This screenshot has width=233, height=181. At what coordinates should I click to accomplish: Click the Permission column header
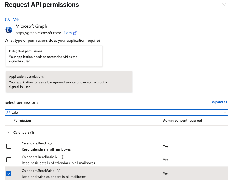pyautogui.click(x=22, y=120)
